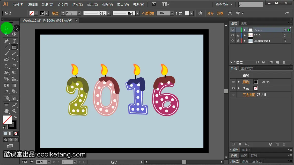
Task: Clear appearance in Appearance panel
Action: 270,144
